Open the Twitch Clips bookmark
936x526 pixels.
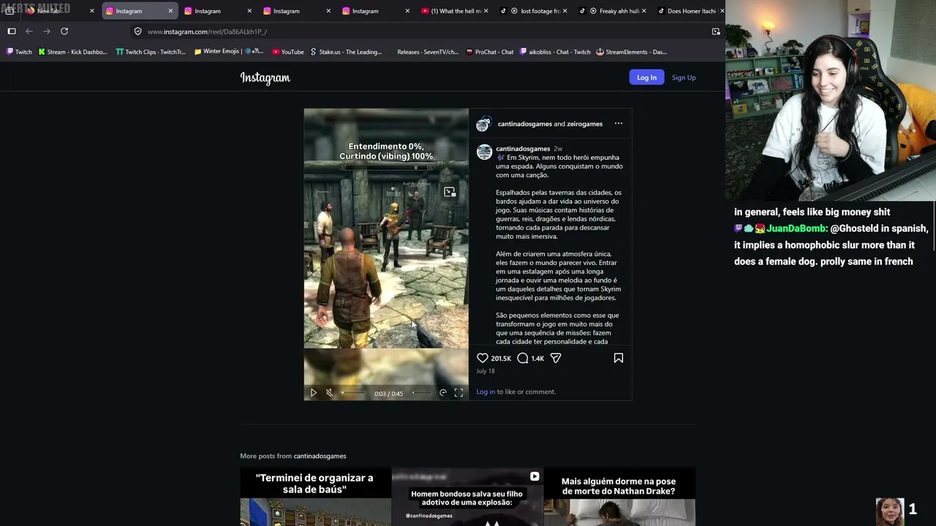(x=151, y=52)
